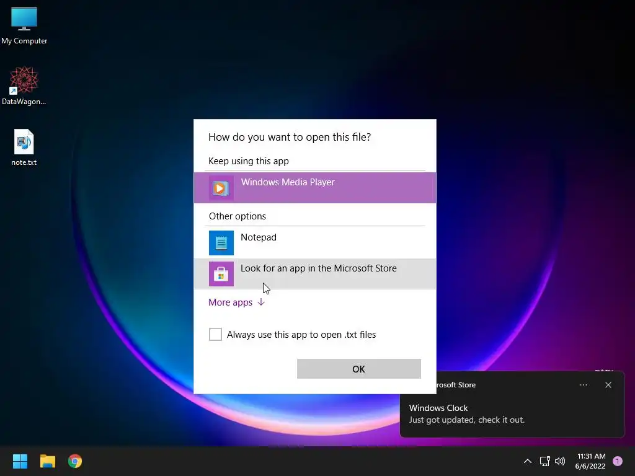Click the Notepad app icon
Screen dimensions: 635x476
pos(221,243)
